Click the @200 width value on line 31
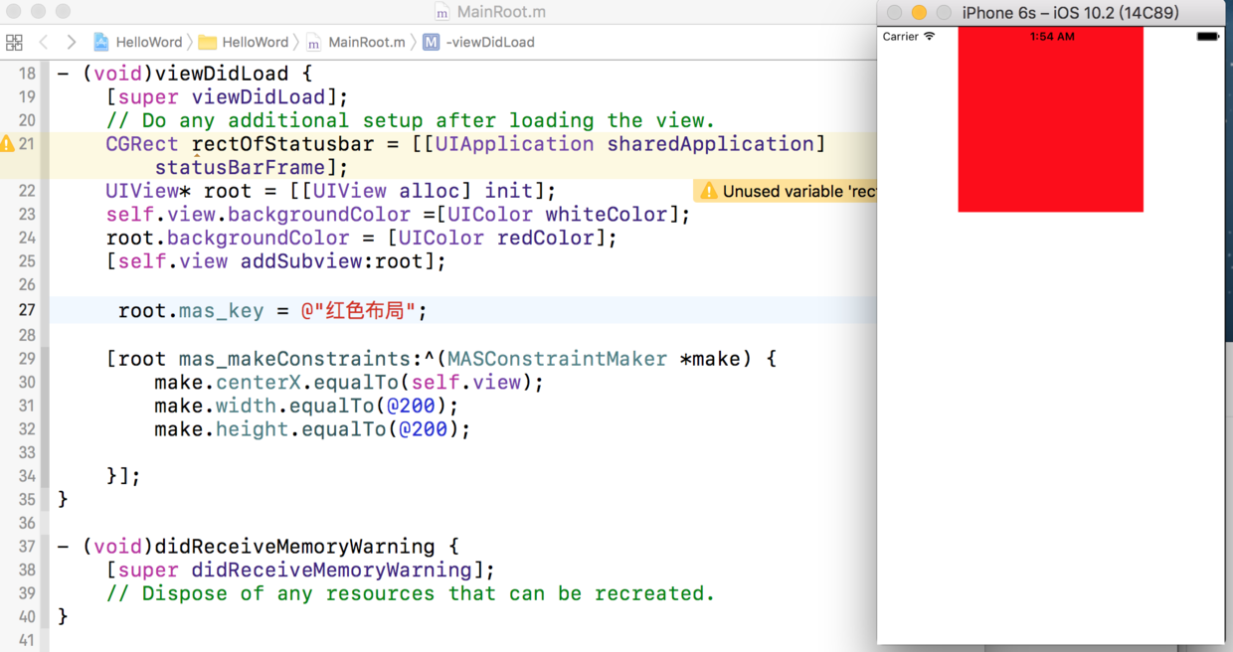The height and width of the screenshot is (652, 1233). [x=410, y=407]
